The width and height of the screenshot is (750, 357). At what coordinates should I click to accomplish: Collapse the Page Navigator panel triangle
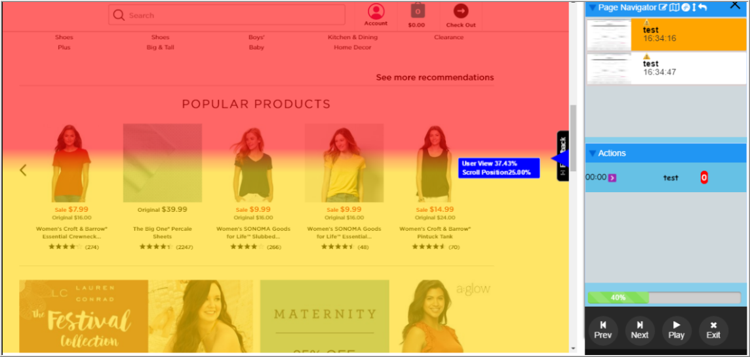click(593, 8)
